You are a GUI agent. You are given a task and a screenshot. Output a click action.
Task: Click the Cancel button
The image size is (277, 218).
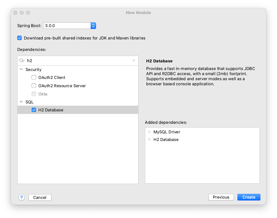(x=40, y=197)
